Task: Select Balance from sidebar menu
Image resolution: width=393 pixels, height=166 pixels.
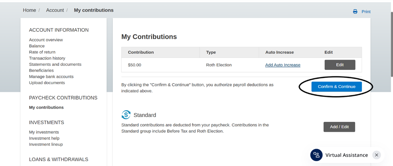Action: tap(37, 46)
